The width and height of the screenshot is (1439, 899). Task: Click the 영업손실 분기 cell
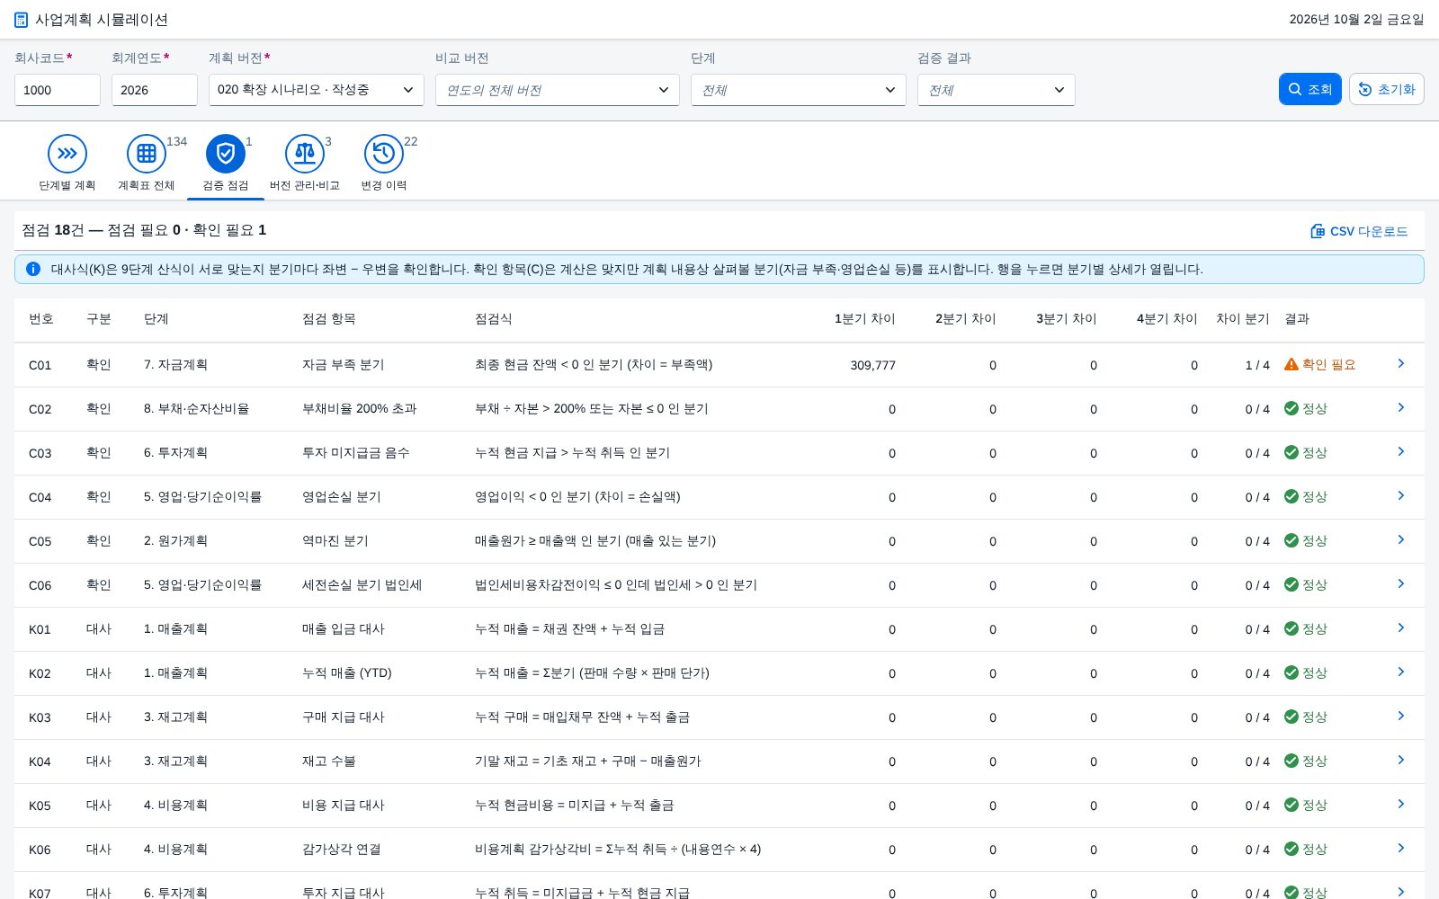342,496
